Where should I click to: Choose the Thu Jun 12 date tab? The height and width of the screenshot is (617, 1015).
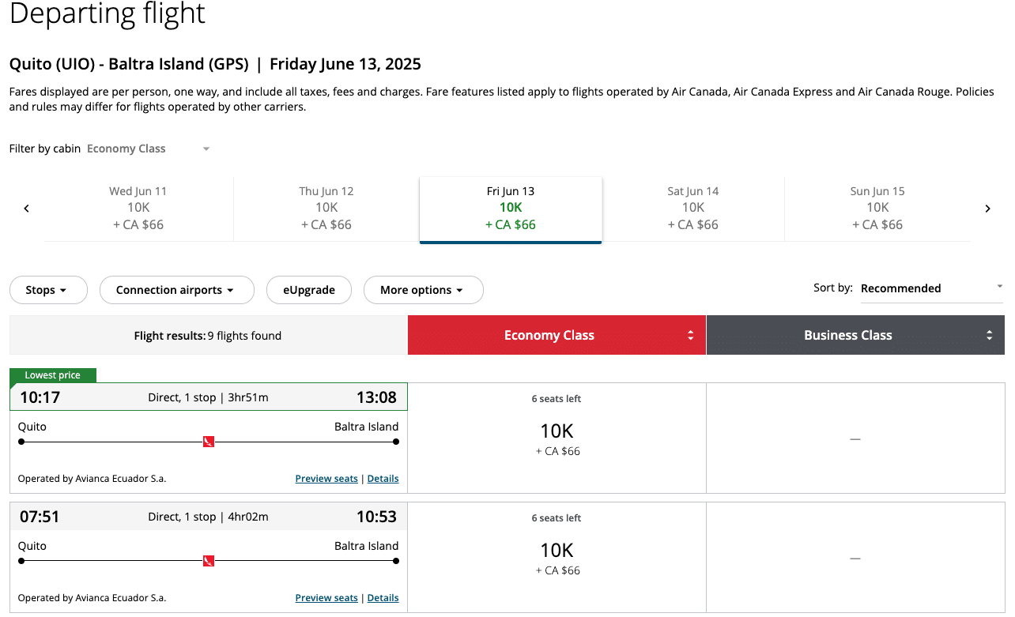(x=326, y=209)
